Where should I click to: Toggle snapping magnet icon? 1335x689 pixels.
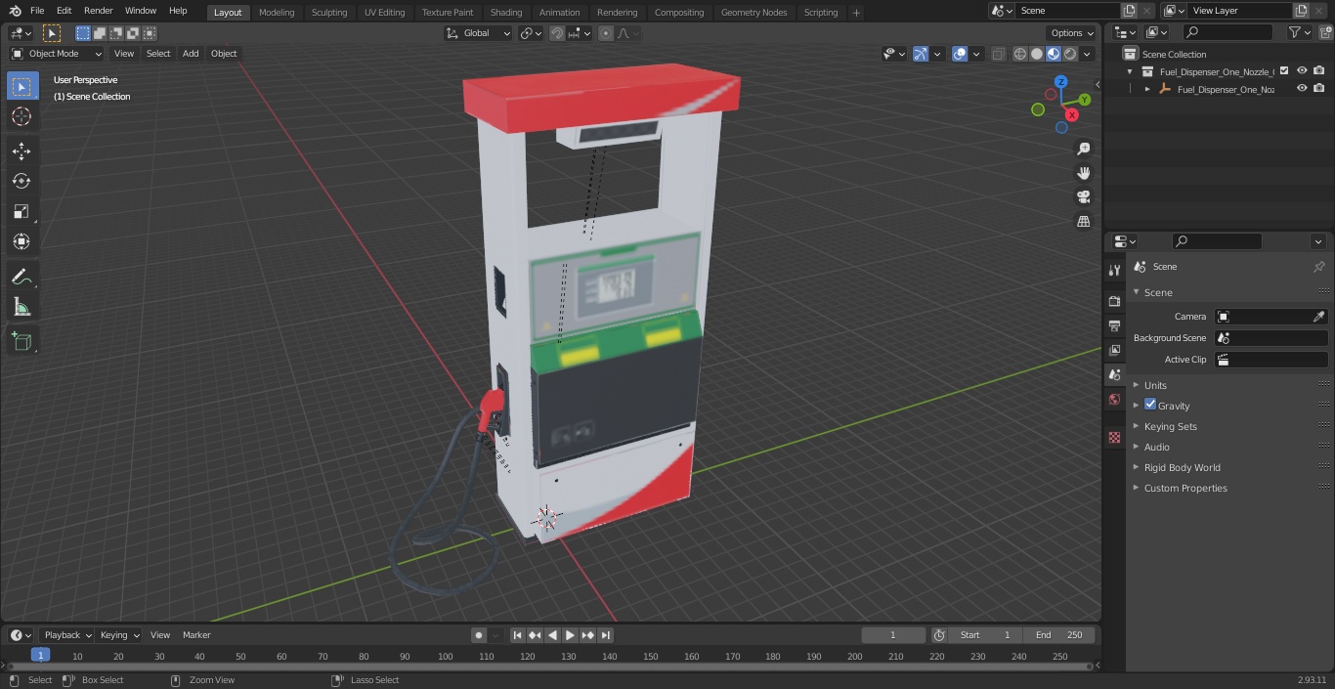(557, 33)
